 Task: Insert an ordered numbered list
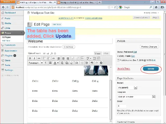click(49, 58)
